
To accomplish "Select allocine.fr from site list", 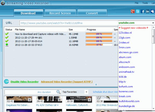I will coord(124,62).
